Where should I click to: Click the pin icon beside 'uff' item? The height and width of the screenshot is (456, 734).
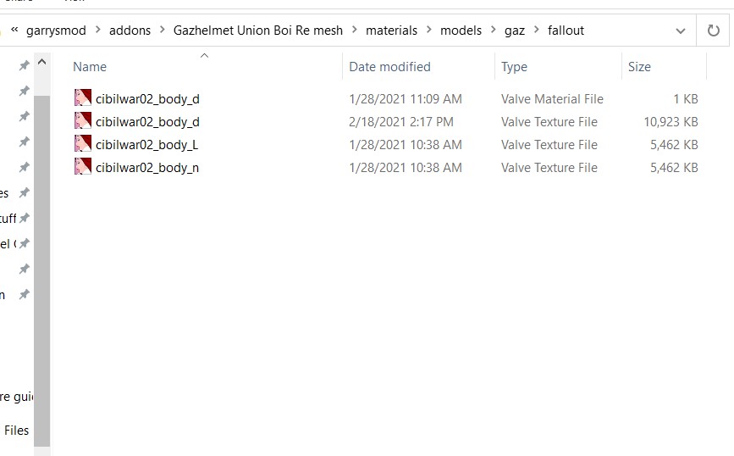pyautogui.click(x=25, y=218)
